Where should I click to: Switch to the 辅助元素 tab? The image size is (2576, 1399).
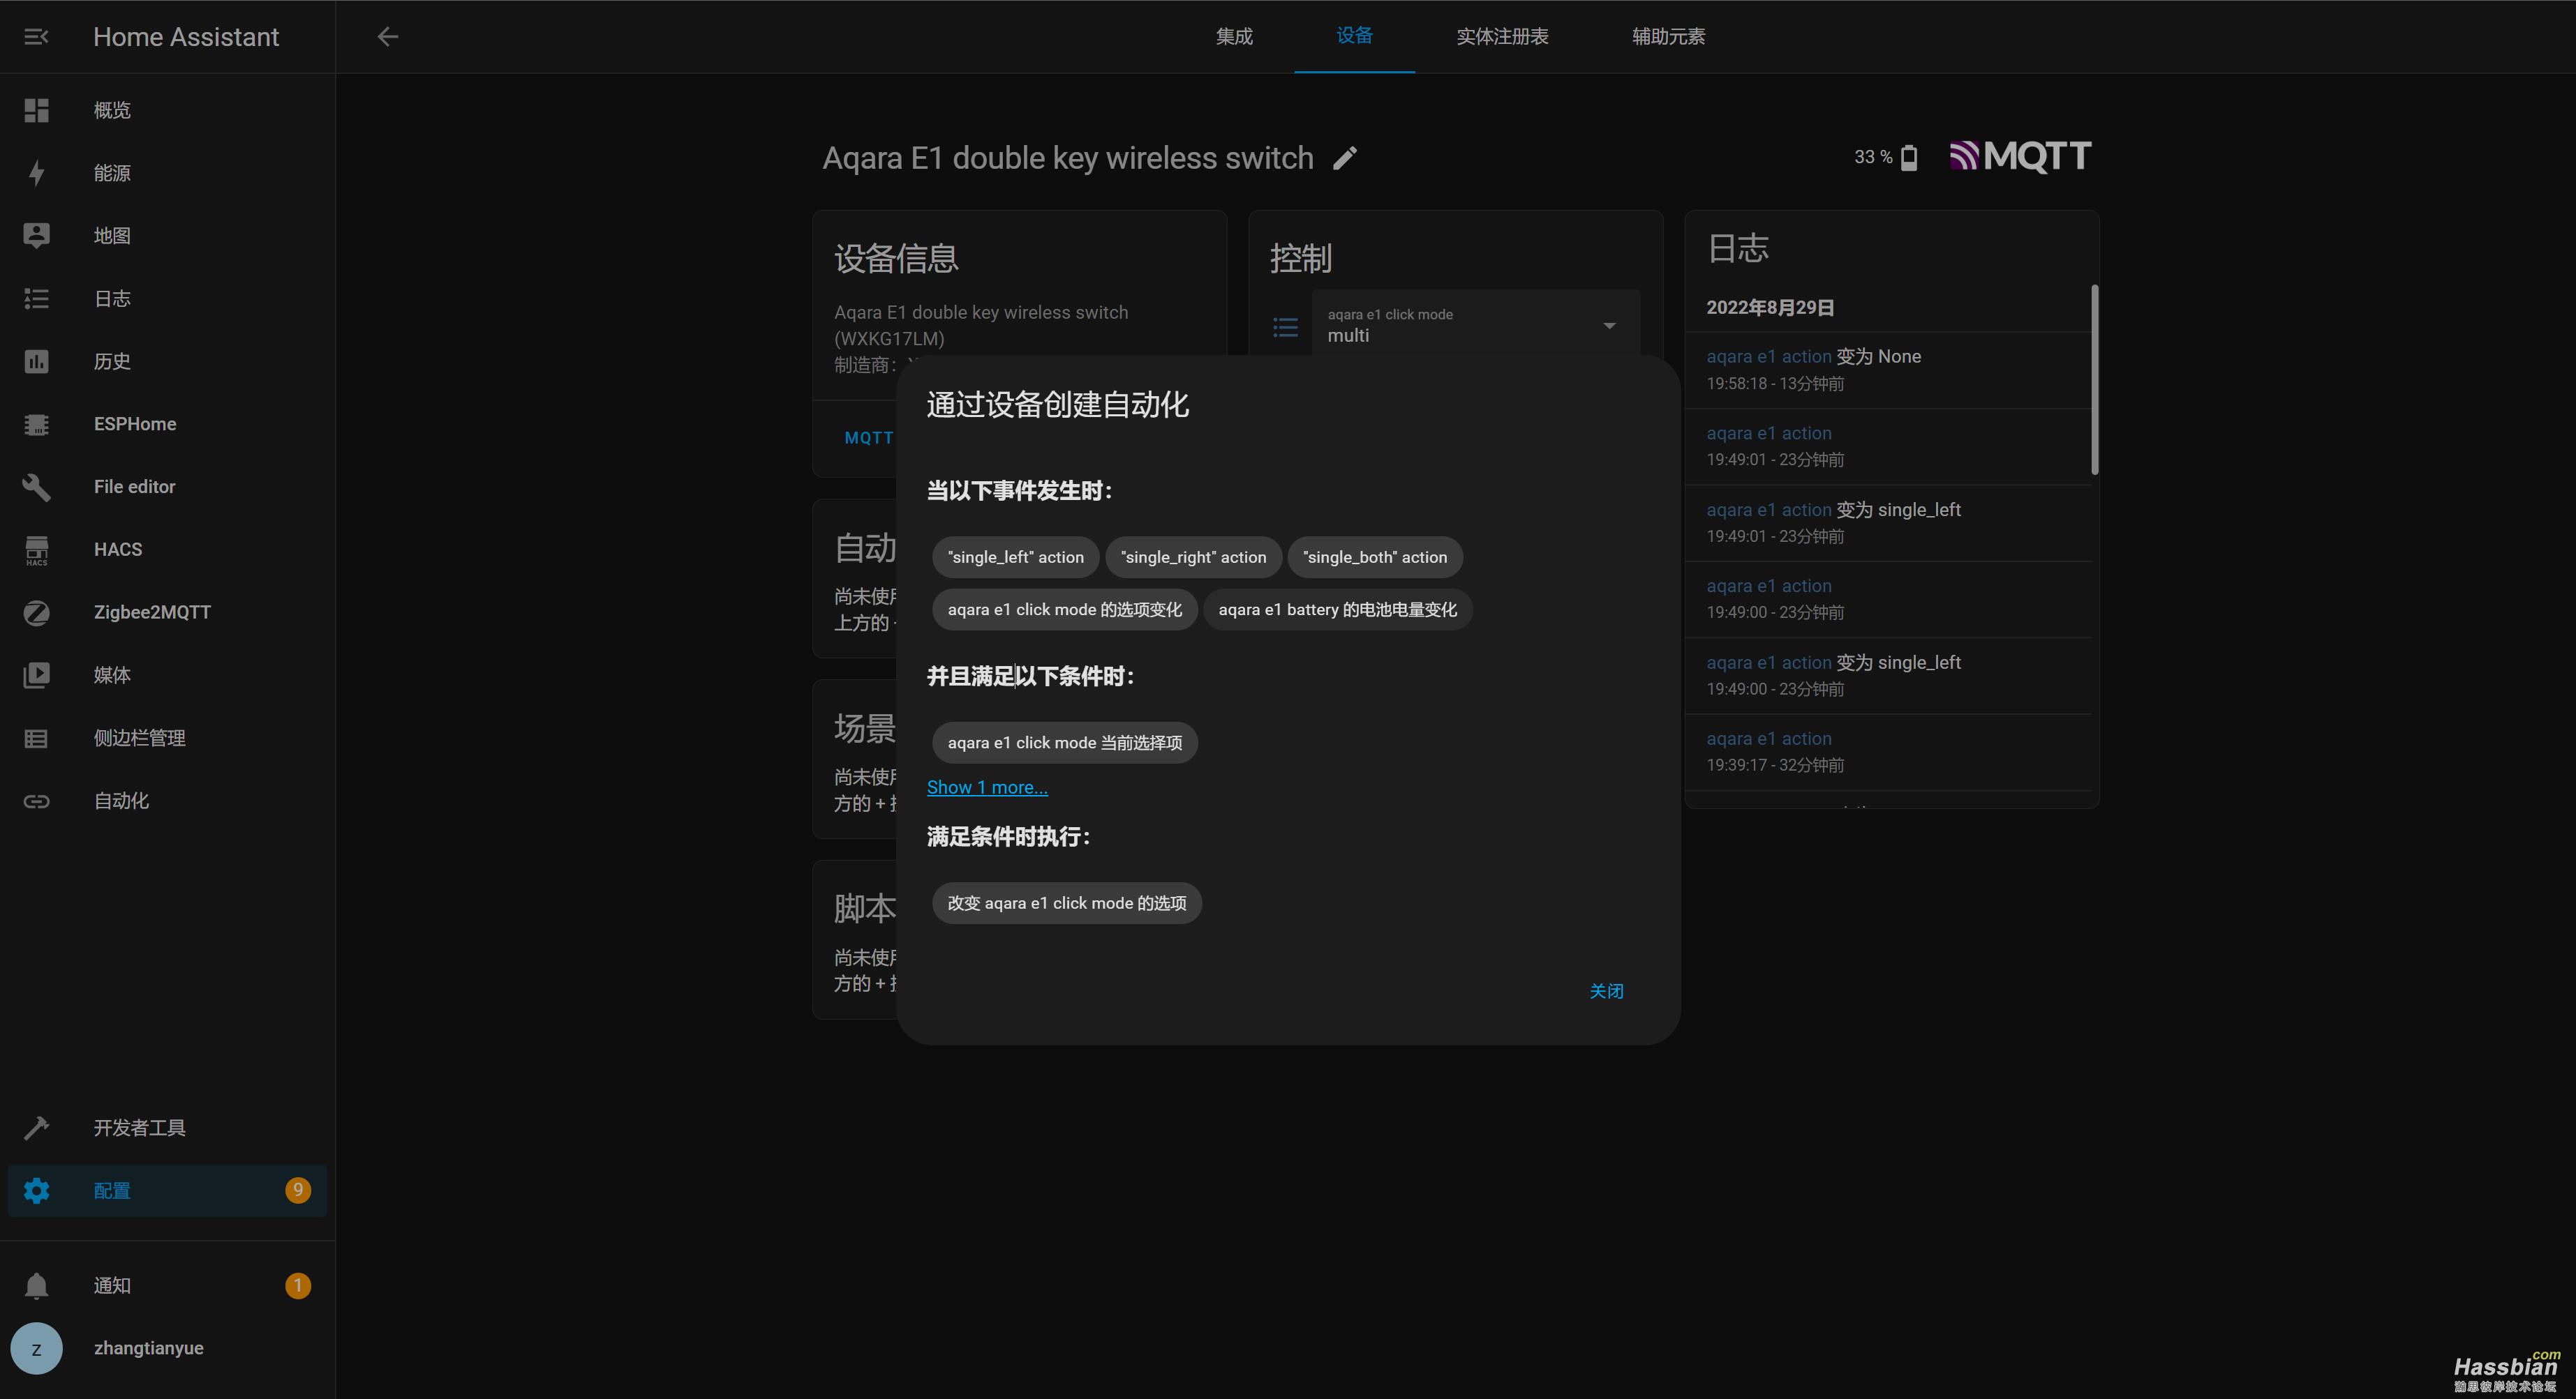pos(1669,37)
